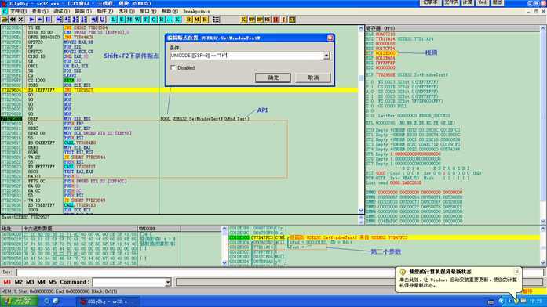The image size is (547, 307).
Task: Click the Open file folder toolbar icon
Action: coord(5,20)
